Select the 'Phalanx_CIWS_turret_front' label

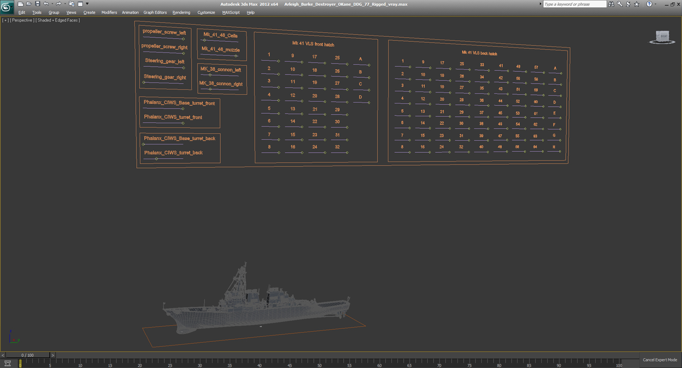coord(173,117)
